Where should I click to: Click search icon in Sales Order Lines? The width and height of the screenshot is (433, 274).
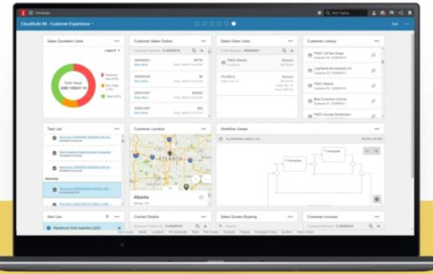[x=284, y=50]
